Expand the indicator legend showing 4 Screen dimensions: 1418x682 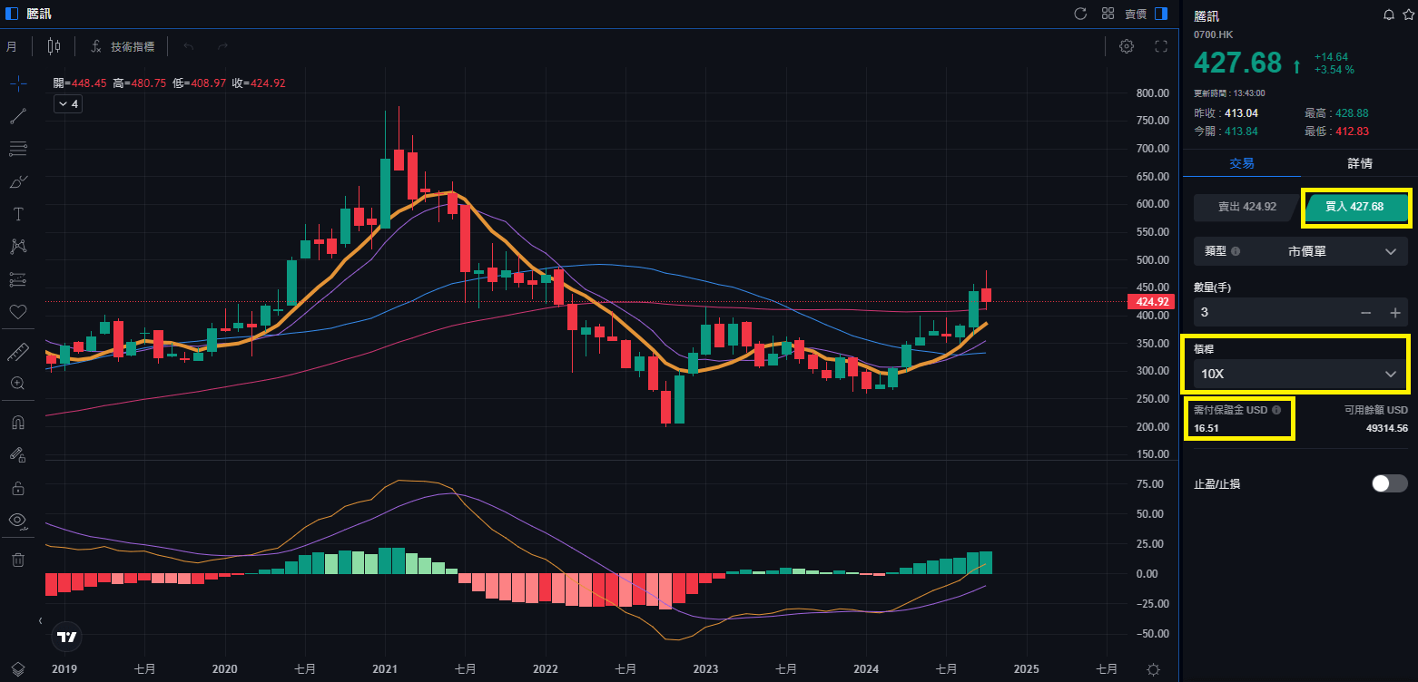pyautogui.click(x=68, y=104)
